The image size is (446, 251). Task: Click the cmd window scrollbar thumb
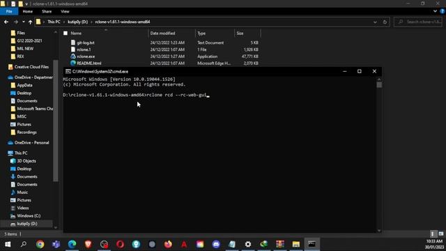pyautogui.click(x=379, y=85)
